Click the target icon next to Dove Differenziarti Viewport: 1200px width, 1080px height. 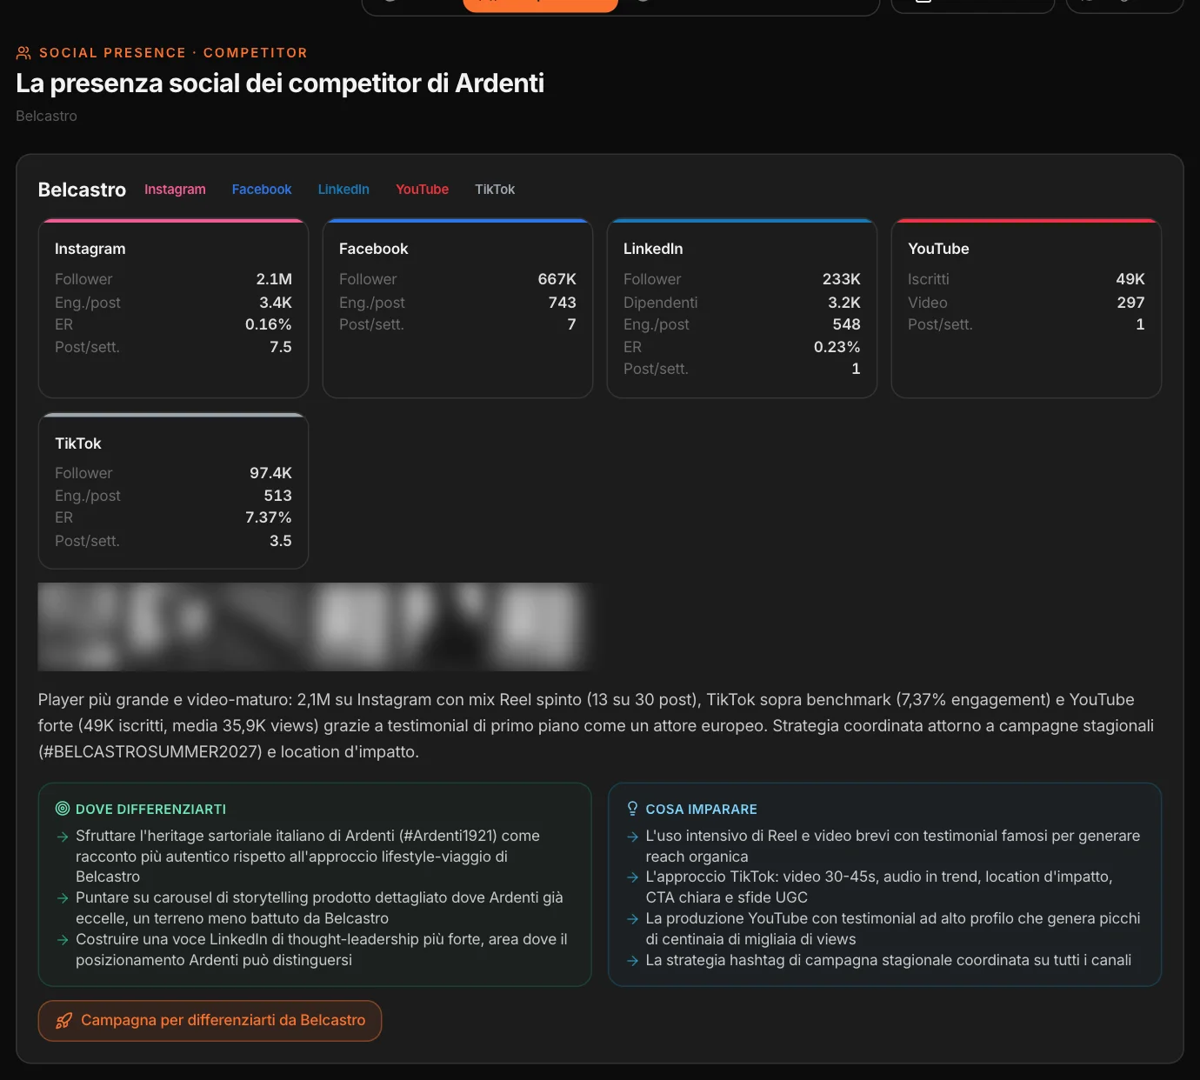(63, 809)
